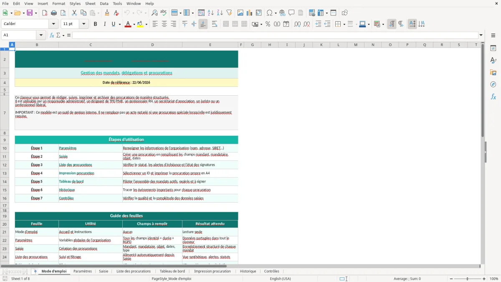Click column header C
Image resolution: width=501 pixels, height=282 pixels.
pyautogui.click(x=91, y=45)
